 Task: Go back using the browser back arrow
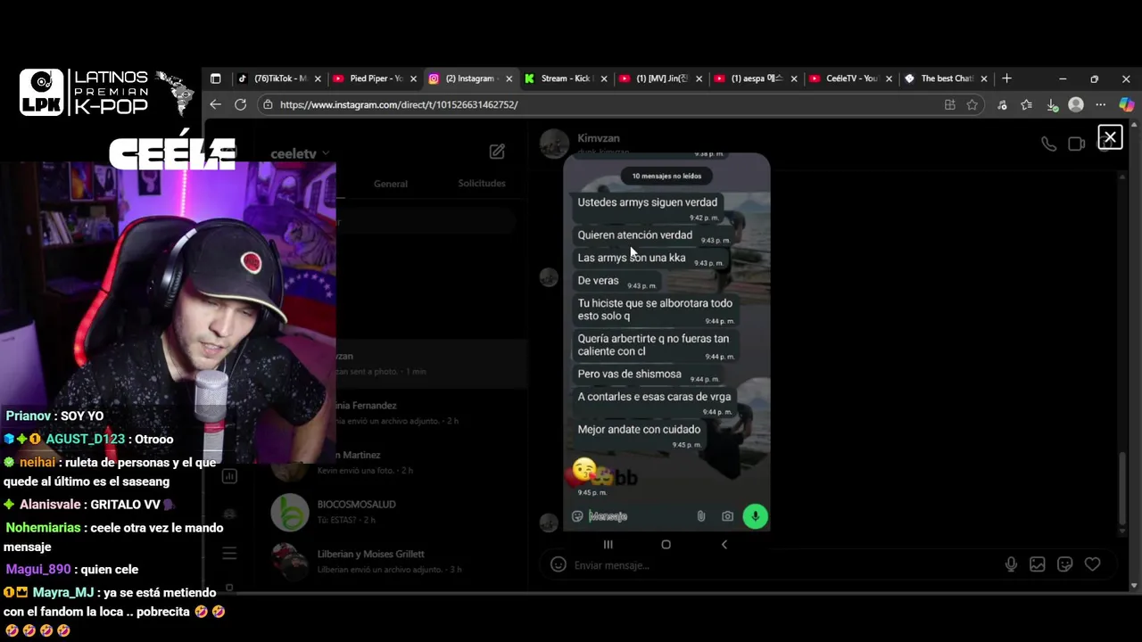(215, 104)
